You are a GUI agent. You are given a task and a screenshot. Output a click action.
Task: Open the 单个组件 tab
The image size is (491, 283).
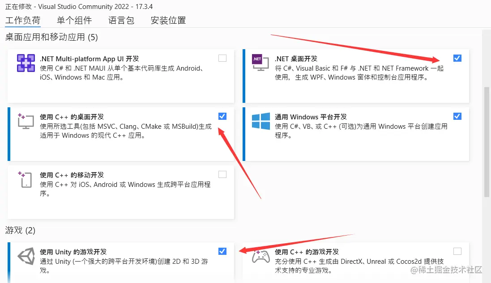[74, 21]
